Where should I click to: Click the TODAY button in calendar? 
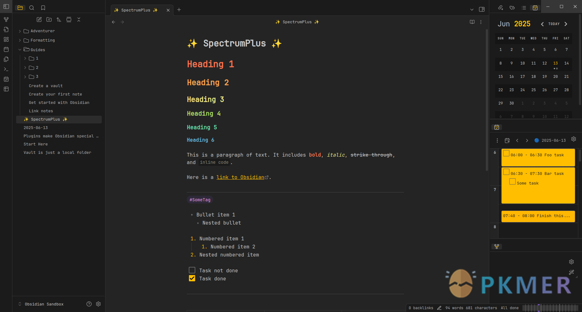point(554,24)
